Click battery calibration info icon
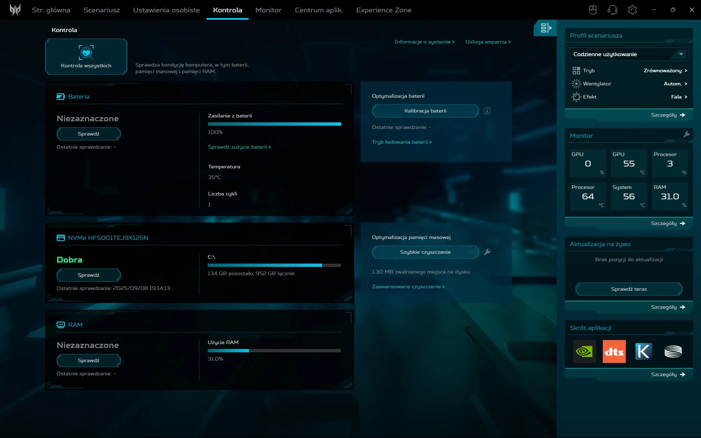Viewport: 701px width, 438px height. pos(487,111)
